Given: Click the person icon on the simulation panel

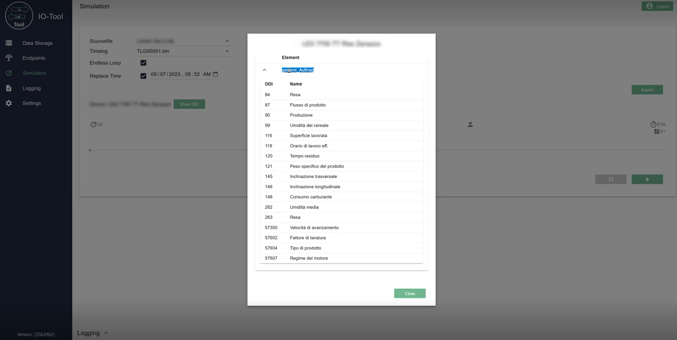Looking at the screenshot, I should [470, 124].
